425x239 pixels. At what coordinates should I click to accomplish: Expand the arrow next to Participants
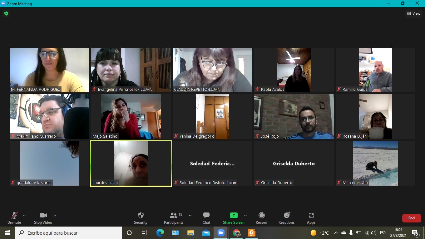coord(190,215)
